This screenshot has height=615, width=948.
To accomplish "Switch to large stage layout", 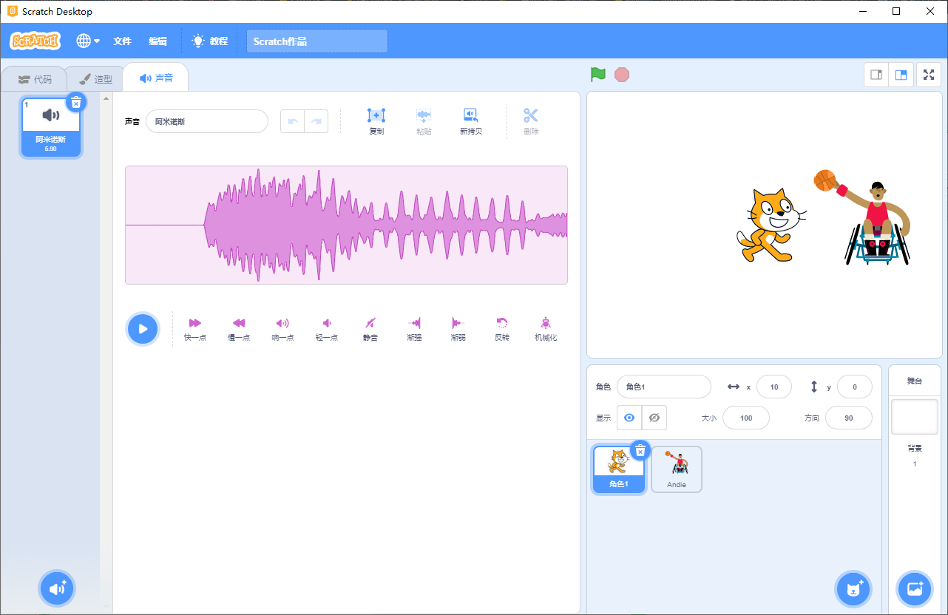I will (x=901, y=75).
